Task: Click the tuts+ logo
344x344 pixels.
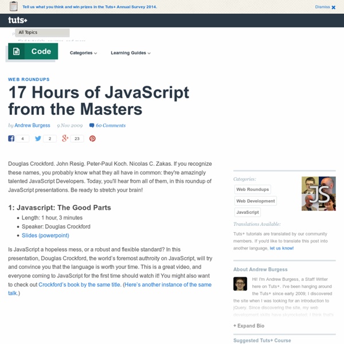Action: (x=18, y=20)
